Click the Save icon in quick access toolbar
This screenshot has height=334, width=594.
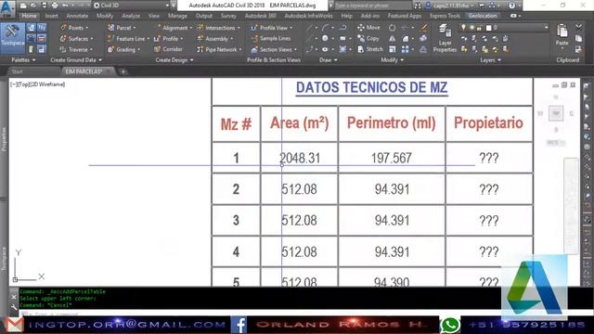click(44, 6)
